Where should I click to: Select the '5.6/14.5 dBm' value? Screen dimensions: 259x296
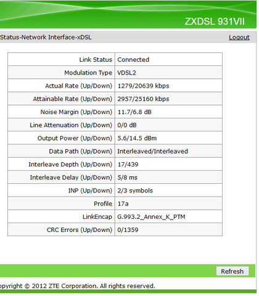(x=137, y=138)
